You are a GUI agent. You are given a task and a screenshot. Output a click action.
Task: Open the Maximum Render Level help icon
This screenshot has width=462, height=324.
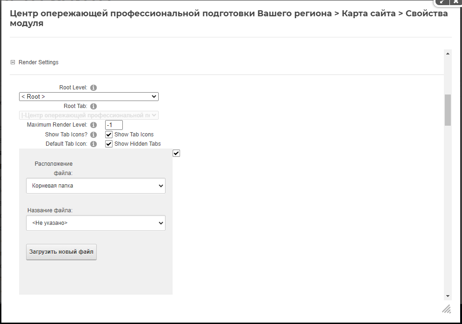(93, 125)
